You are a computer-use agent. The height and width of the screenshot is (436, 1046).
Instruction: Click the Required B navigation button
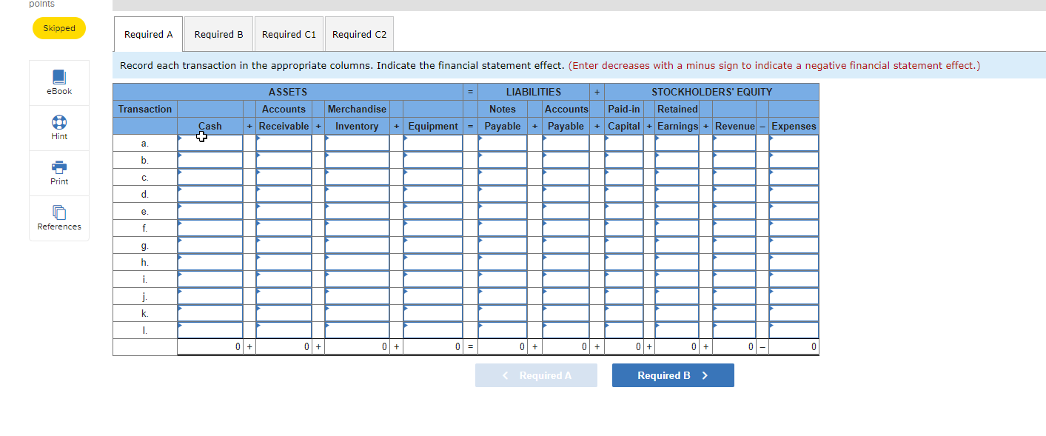coord(672,375)
